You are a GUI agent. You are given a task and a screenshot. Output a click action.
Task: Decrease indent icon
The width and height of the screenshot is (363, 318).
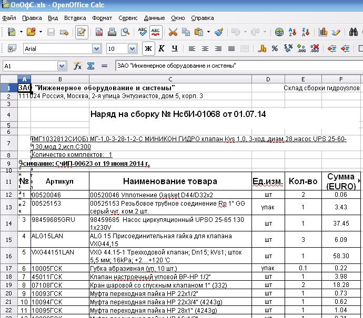coord(332,48)
